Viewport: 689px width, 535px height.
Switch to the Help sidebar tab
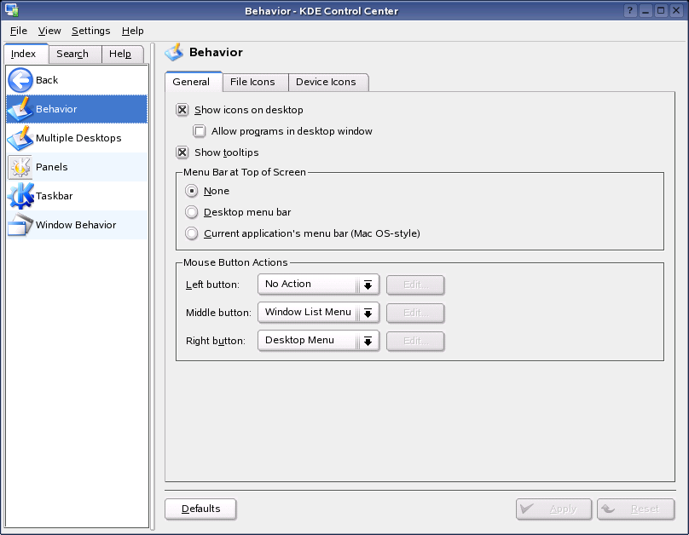coord(123,54)
